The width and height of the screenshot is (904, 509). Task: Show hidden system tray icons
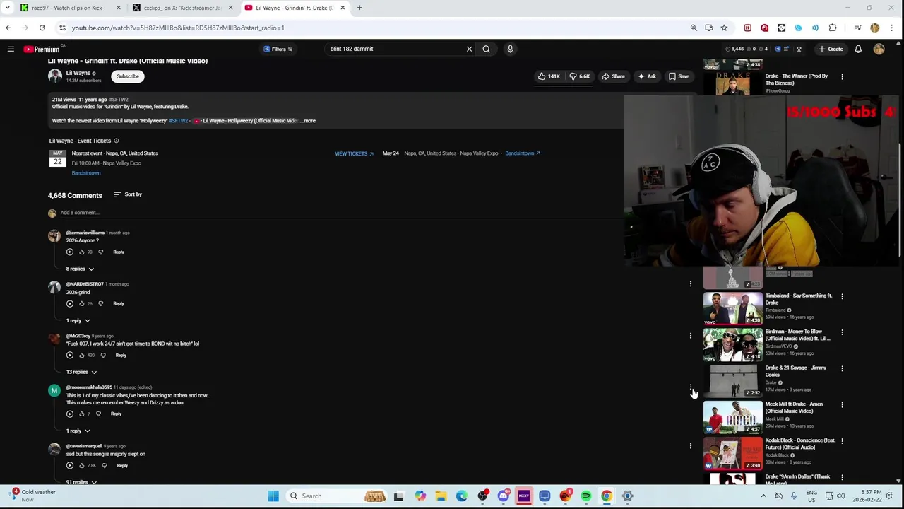[x=763, y=496]
